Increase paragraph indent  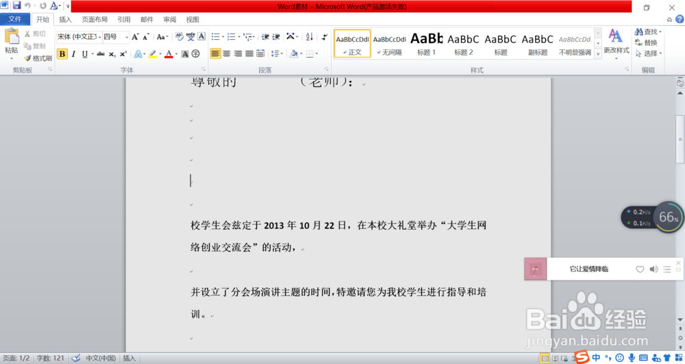click(x=276, y=37)
